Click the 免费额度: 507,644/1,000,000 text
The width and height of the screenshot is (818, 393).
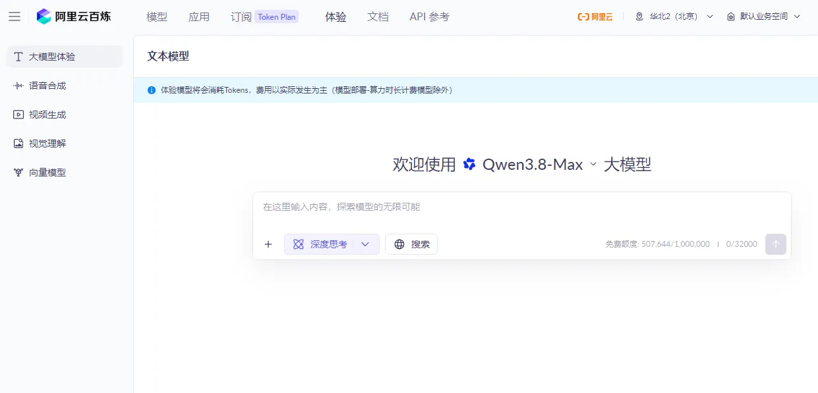(658, 244)
